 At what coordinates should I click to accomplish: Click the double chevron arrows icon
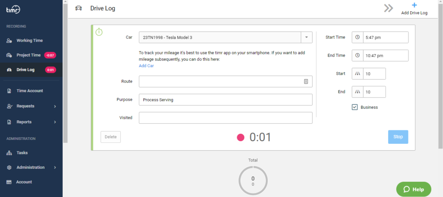388,8
